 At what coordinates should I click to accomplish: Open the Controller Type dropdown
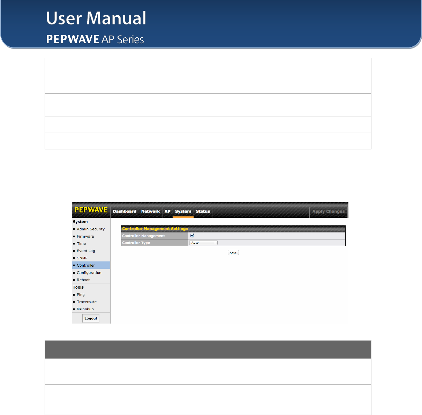203,243
